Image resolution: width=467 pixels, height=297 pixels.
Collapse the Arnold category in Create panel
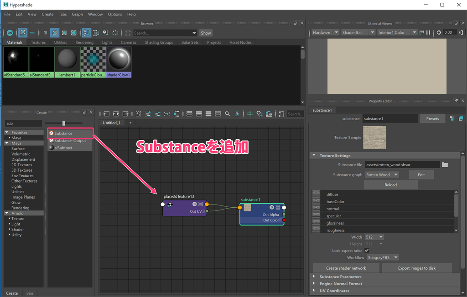pos(6,213)
